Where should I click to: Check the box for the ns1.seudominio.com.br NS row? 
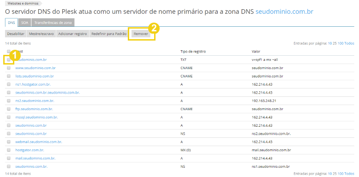coord(9,166)
